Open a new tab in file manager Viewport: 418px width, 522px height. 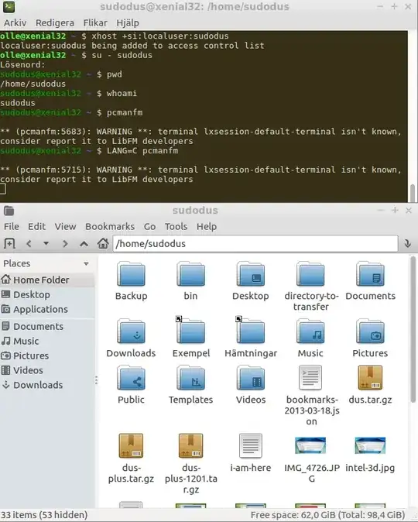point(9,244)
